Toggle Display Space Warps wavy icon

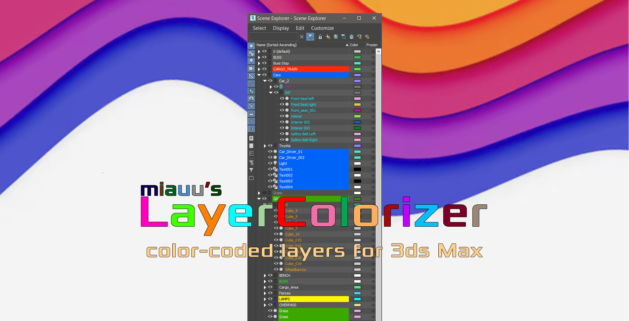251,84
